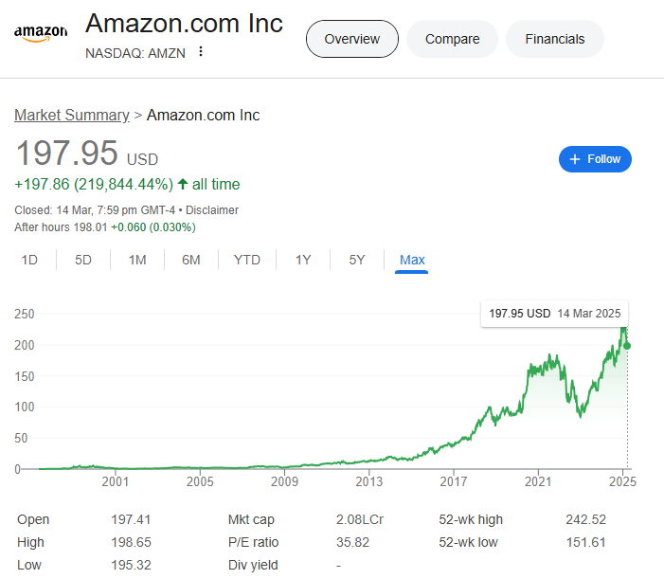Click the green all-time up arrow
The image size is (664, 579).
coord(183,184)
